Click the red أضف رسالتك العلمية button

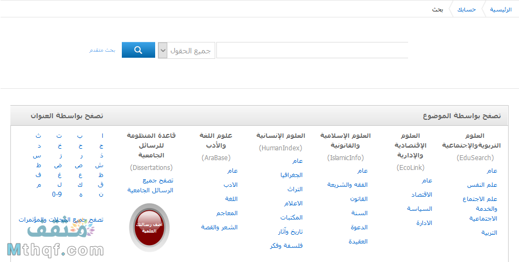(149, 228)
